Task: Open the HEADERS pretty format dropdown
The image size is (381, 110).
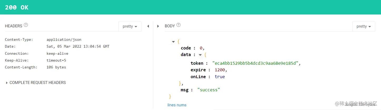Action: point(130,26)
